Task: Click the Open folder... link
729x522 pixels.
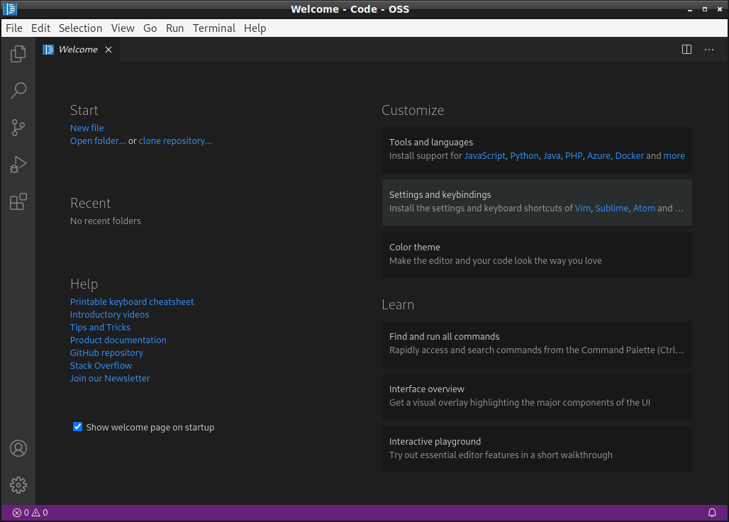Action: point(98,141)
